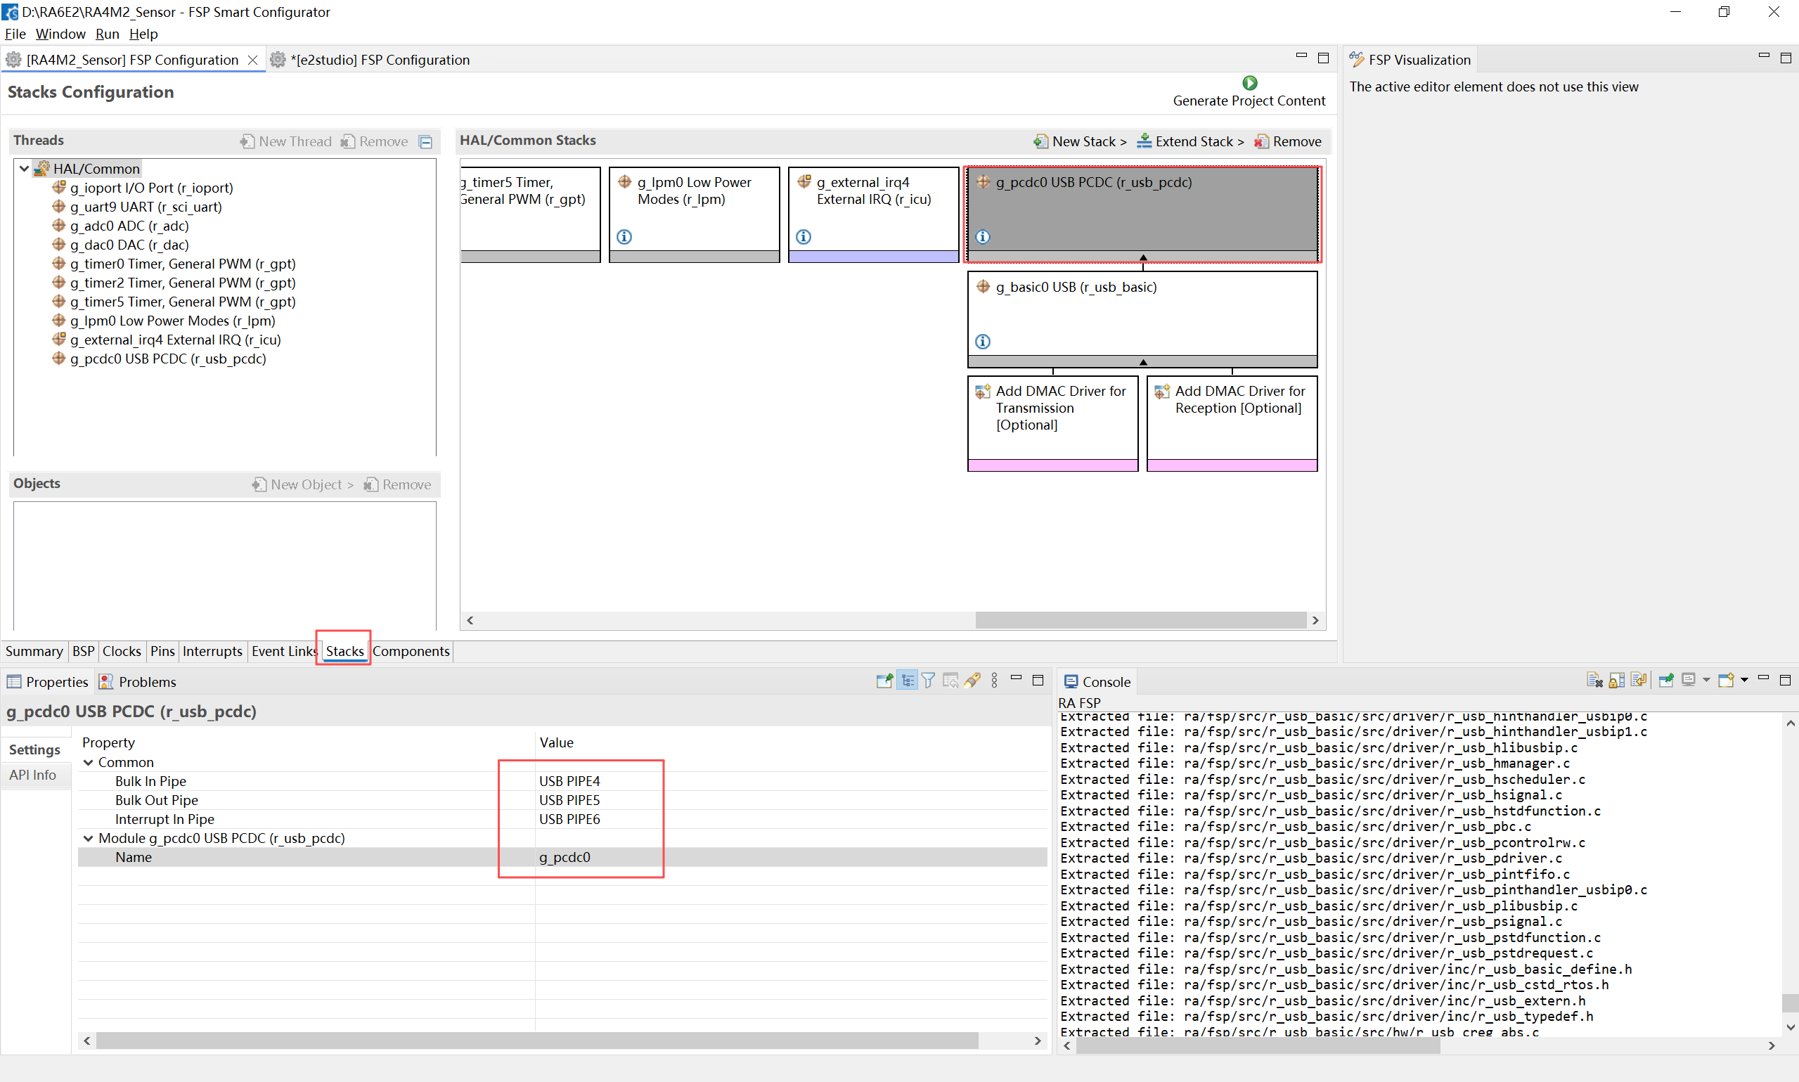Screen dimensions: 1799x1082
Task: Click the Bulk In Pipe value USB PIPE4
Action: [569, 781]
